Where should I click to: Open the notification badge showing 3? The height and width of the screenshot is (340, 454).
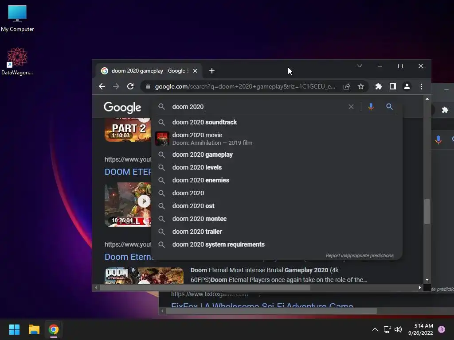pyautogui.click(x=442, y=329)
